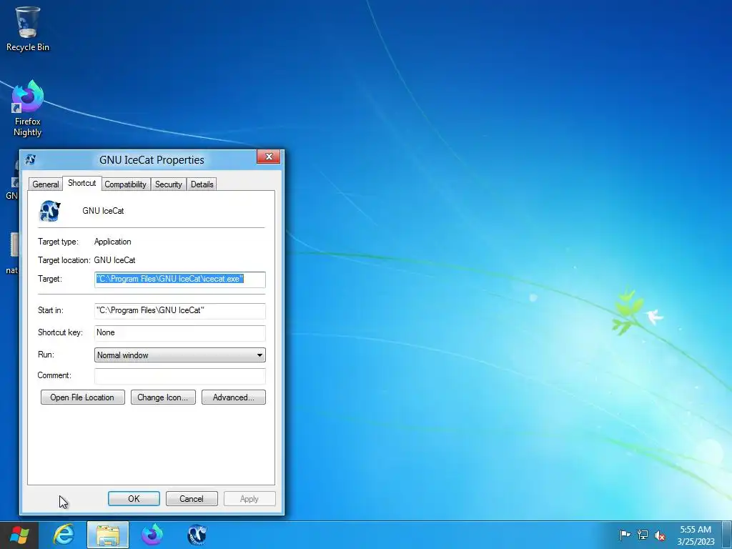Screen dimensions: 732x549
Task: Click Cancel in the Properties dialog
Action: point(192,498)
